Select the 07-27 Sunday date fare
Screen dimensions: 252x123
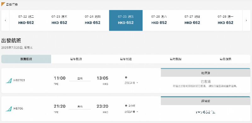pyautogui.click(x=192, y=20)
